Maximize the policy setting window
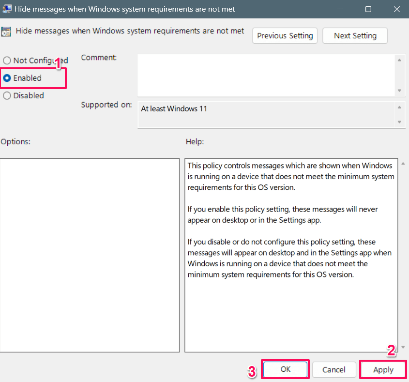Image resolution: width=409 pixels, height=382 pixels. coord(368,9)
